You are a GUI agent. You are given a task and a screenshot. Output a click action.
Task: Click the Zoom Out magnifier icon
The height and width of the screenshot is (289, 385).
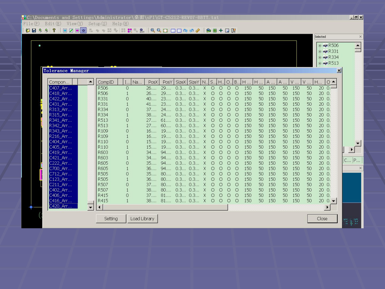159,31
